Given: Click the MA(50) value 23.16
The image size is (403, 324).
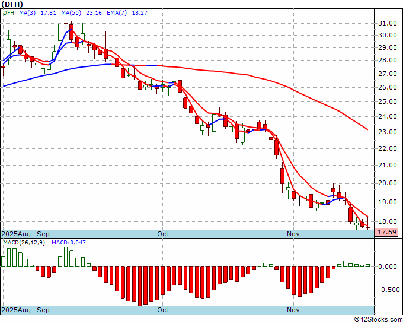Looking at the screenshot, I should click(94, 13).
